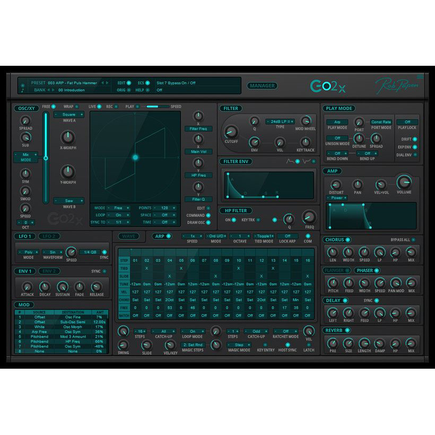Click the amp PAN knob

(x=358, y=185)
